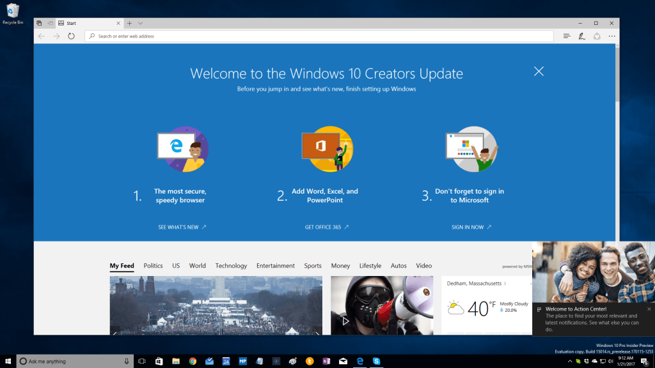Click the Cortana microphone icon
Viewport: 655px width, 368px height.
pyautogui.click(x=126, y=361)
